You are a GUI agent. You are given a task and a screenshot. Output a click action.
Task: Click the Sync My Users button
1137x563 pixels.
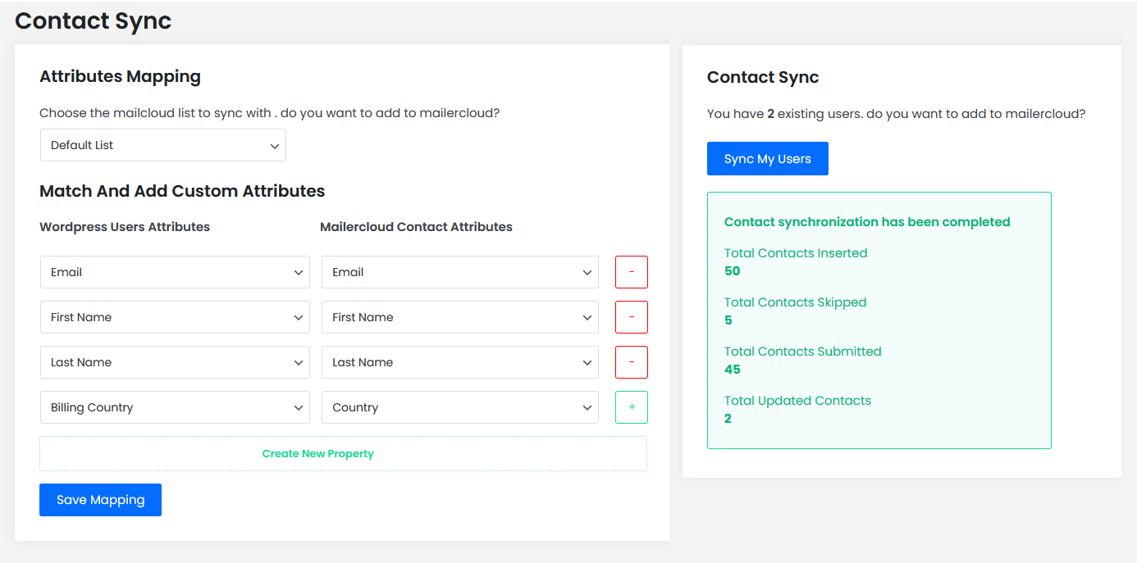768,159
